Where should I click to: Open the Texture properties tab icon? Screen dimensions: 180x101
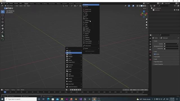150,60
